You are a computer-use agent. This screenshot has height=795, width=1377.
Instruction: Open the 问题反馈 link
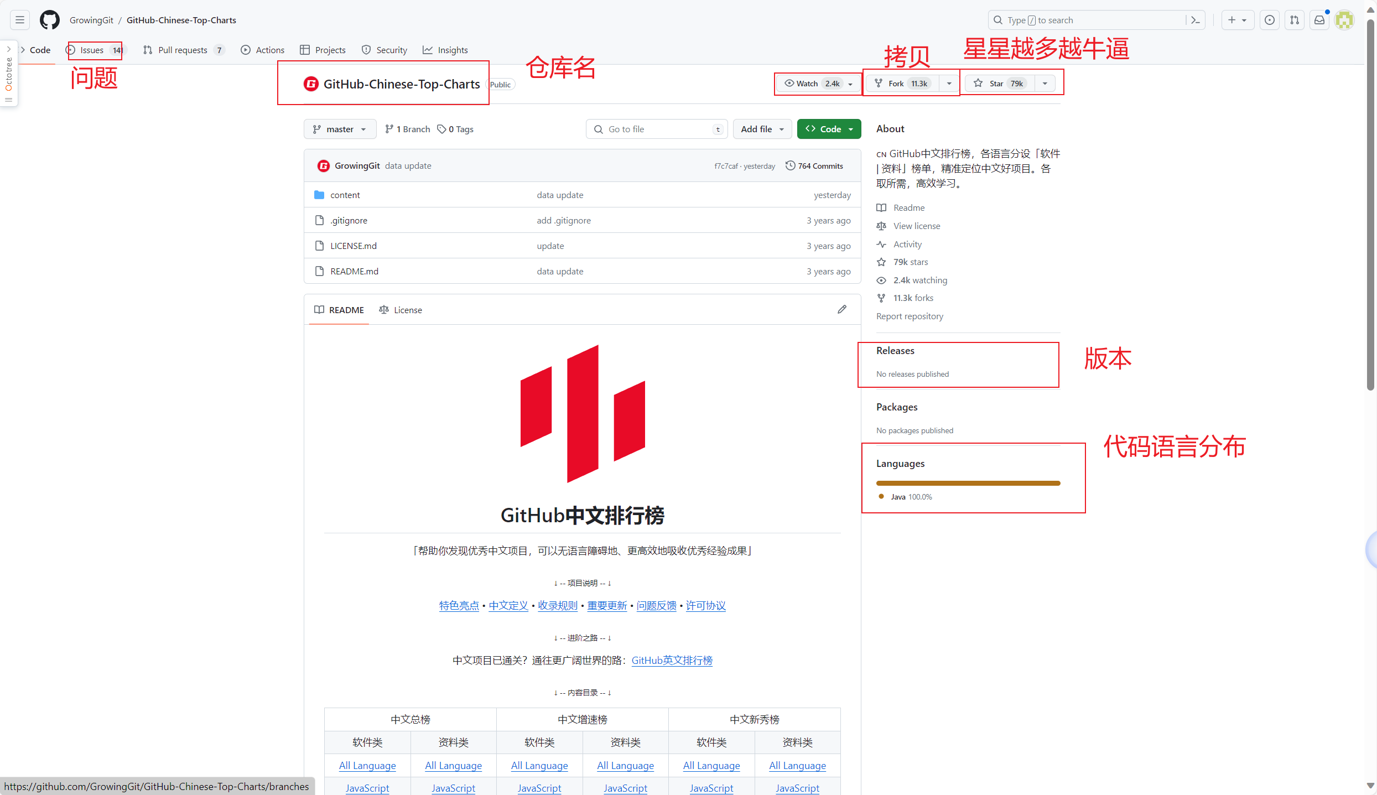coord(656,605)
